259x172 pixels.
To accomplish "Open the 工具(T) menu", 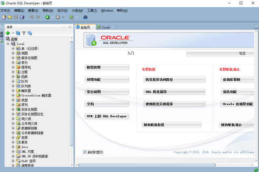I will [x=92, y=11].
